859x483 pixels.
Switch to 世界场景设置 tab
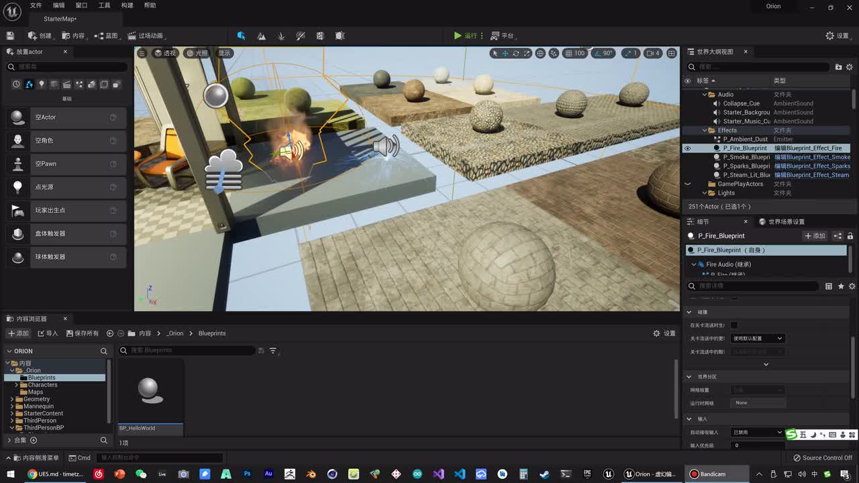coord(782,221)
